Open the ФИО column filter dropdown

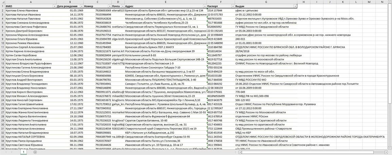pyautogui.click(x=55, y=6)
